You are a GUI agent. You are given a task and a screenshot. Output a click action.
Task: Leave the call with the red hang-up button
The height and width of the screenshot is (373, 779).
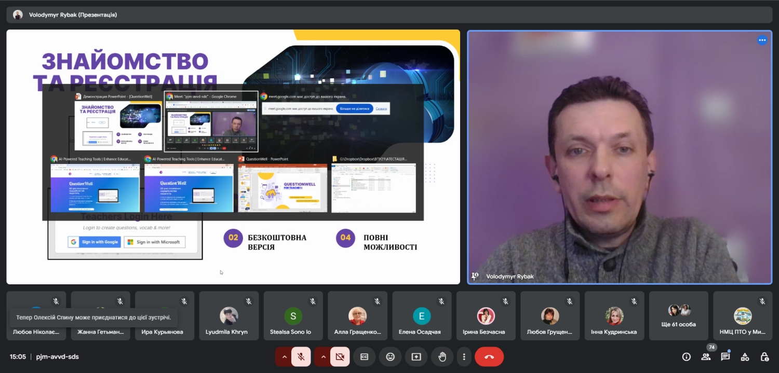tap(489, 356)
